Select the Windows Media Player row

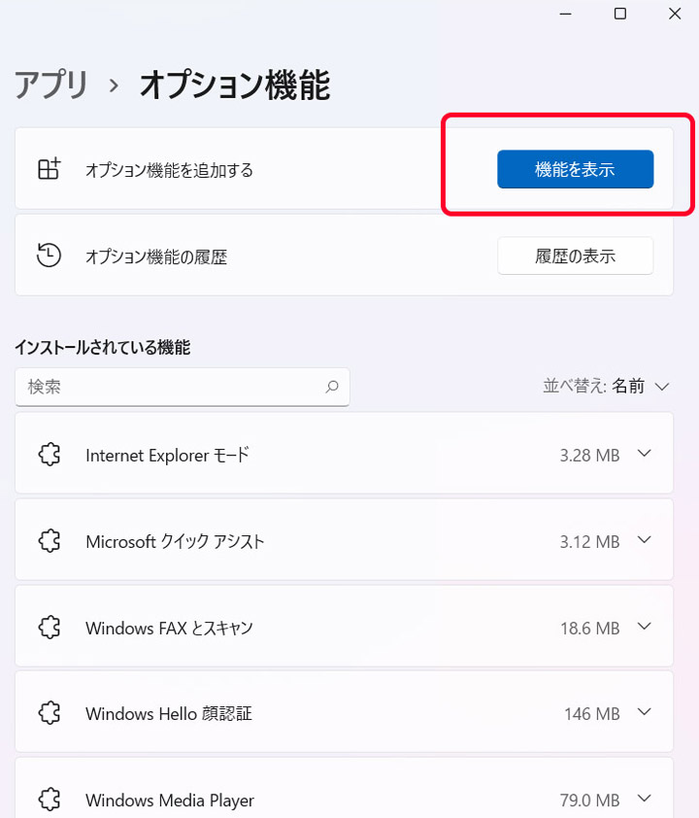coord(344,788)
